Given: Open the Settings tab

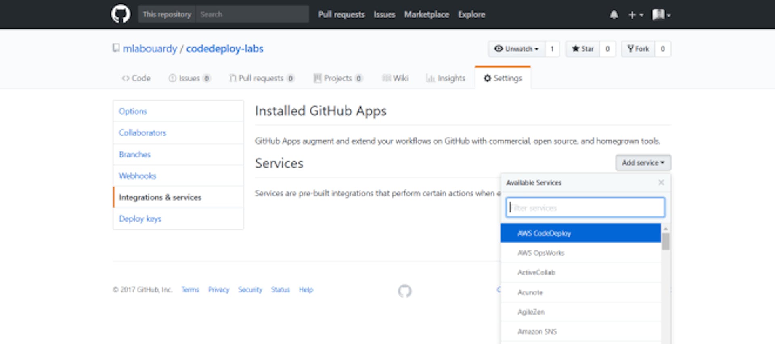Looking at the screenshot, I should pos(503,78).
